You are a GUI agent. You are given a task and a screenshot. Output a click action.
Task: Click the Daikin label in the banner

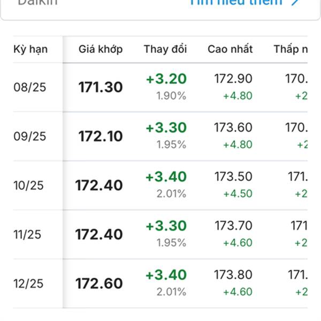(37, 3)
